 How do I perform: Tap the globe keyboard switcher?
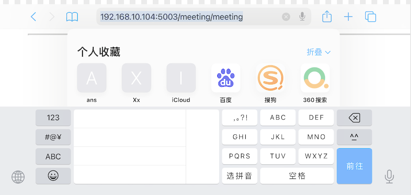(x=18, y=177)
